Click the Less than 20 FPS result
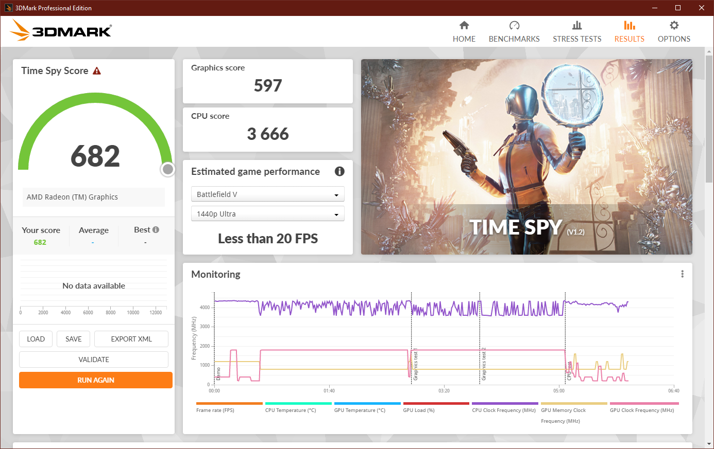The width and height of the screenshot is (714, 449). [x=268, y=239]
